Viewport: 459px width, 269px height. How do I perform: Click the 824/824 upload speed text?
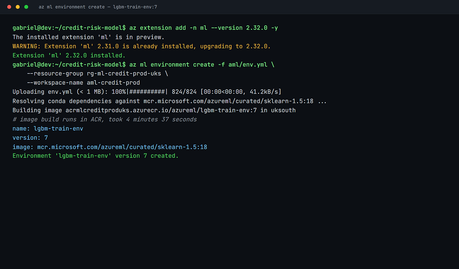(x=227, y=92)
